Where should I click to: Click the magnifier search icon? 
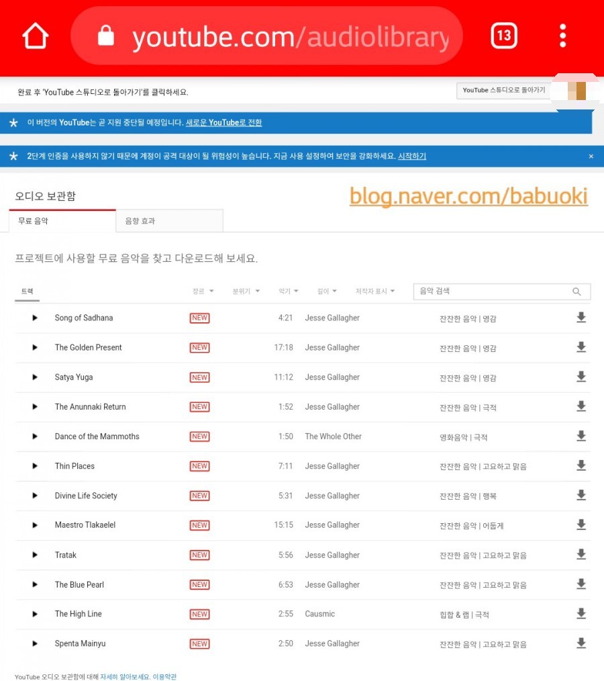[x=576, y=291]
